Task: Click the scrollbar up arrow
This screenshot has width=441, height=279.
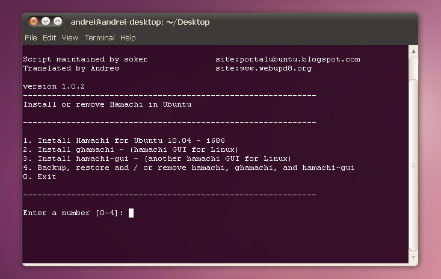Action: click(x=413, y=51)
